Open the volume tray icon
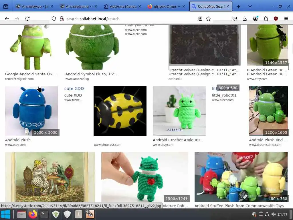This screenshot has height=220, width=293. click(273, 214)
